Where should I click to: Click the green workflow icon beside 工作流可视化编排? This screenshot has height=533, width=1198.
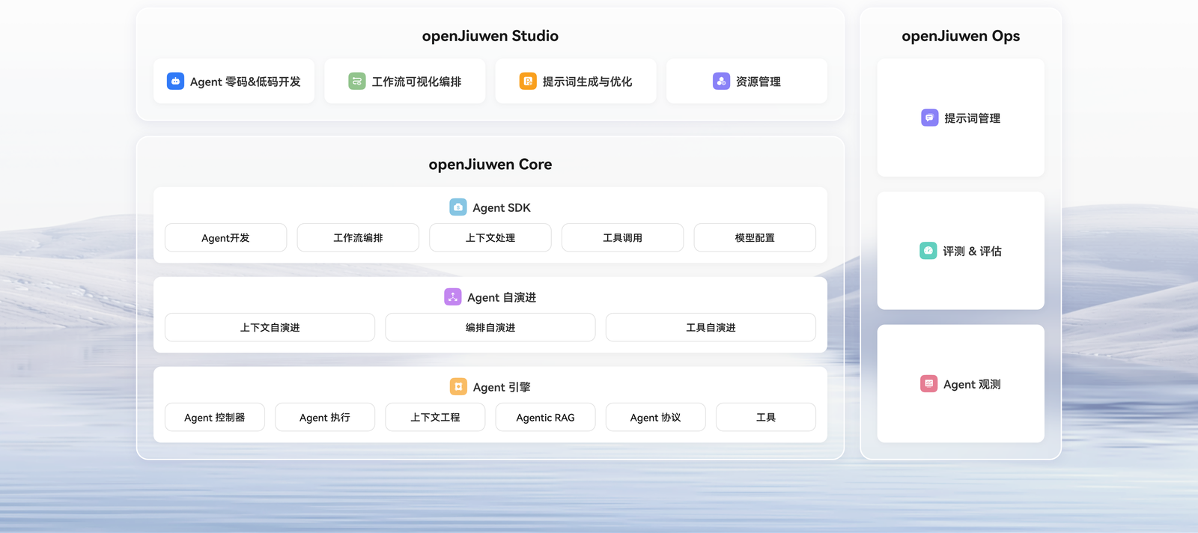tap(357, 81)
